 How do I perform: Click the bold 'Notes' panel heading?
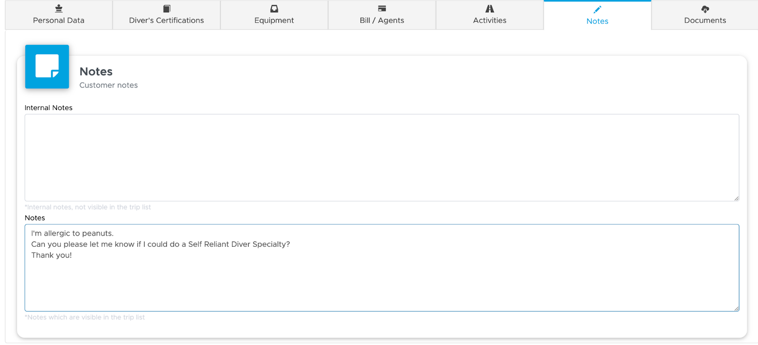tap(96, 71)
